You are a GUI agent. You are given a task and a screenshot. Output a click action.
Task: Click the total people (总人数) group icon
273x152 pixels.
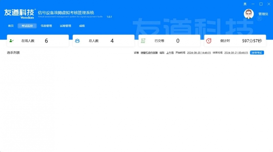point(77,41)
